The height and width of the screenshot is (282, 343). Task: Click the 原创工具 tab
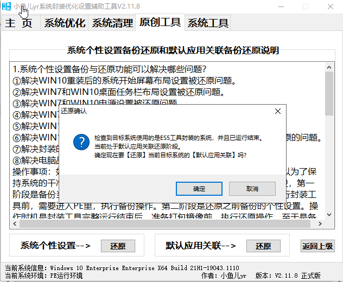pos(160,22)
